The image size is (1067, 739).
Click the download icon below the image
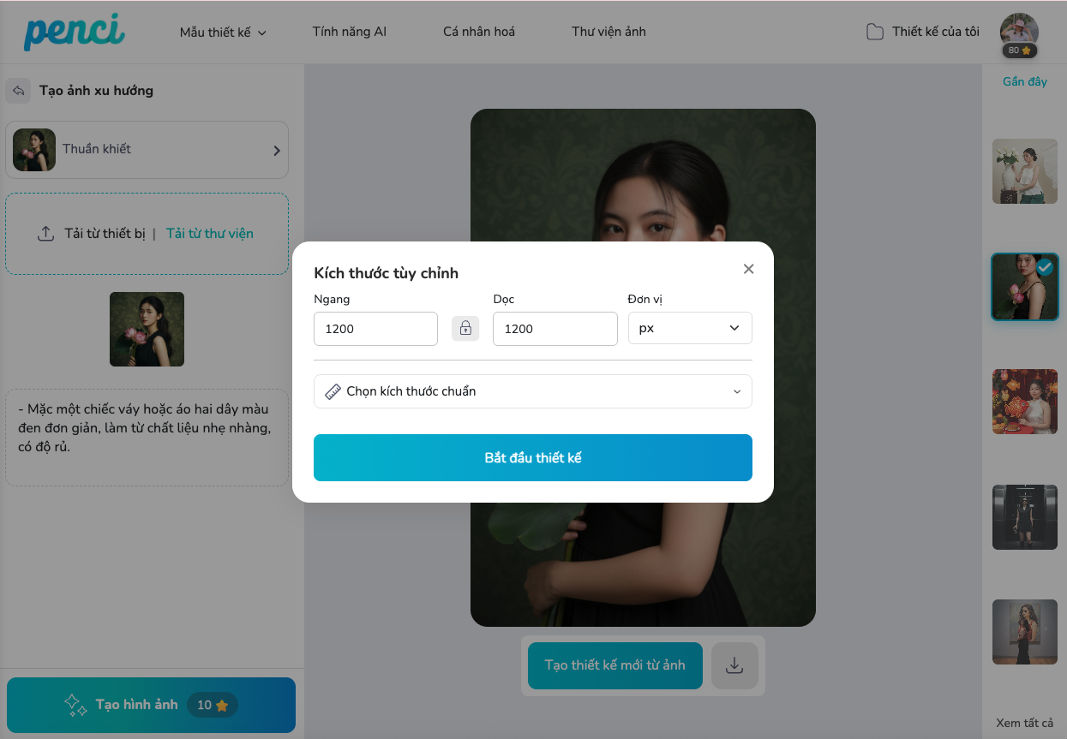tap(734, 665)
